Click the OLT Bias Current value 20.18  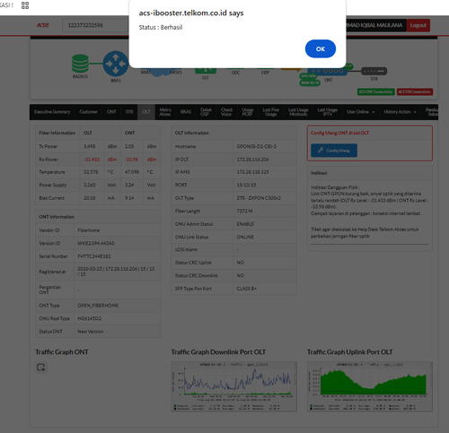[89, 198]
